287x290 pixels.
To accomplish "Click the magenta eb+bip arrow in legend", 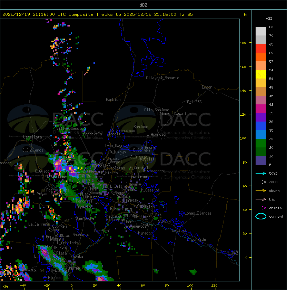I will (x=261, y=208).
